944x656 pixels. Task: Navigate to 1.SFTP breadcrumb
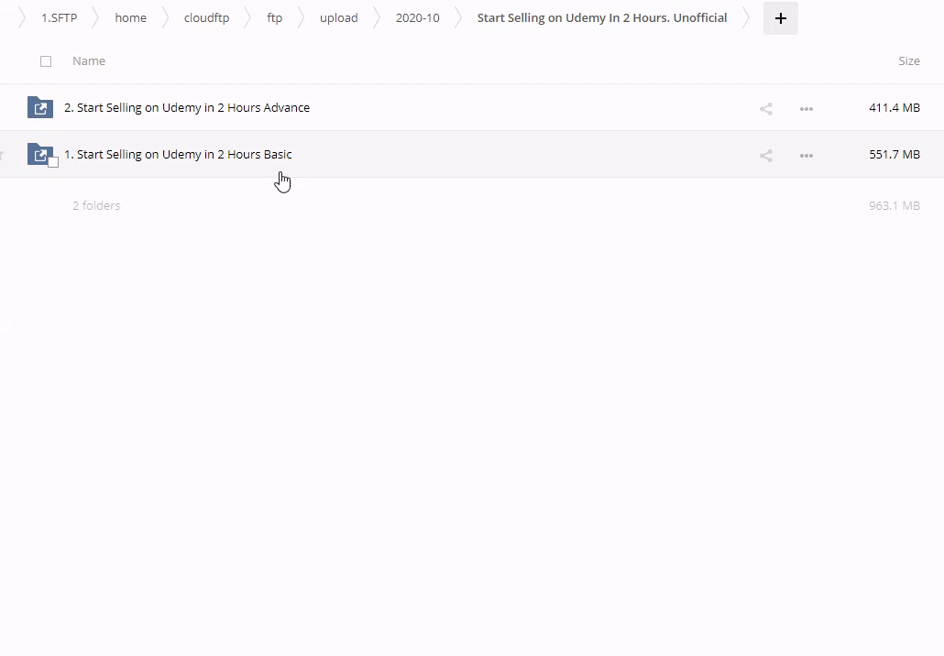pyautogui.click(x=59, y=18)
